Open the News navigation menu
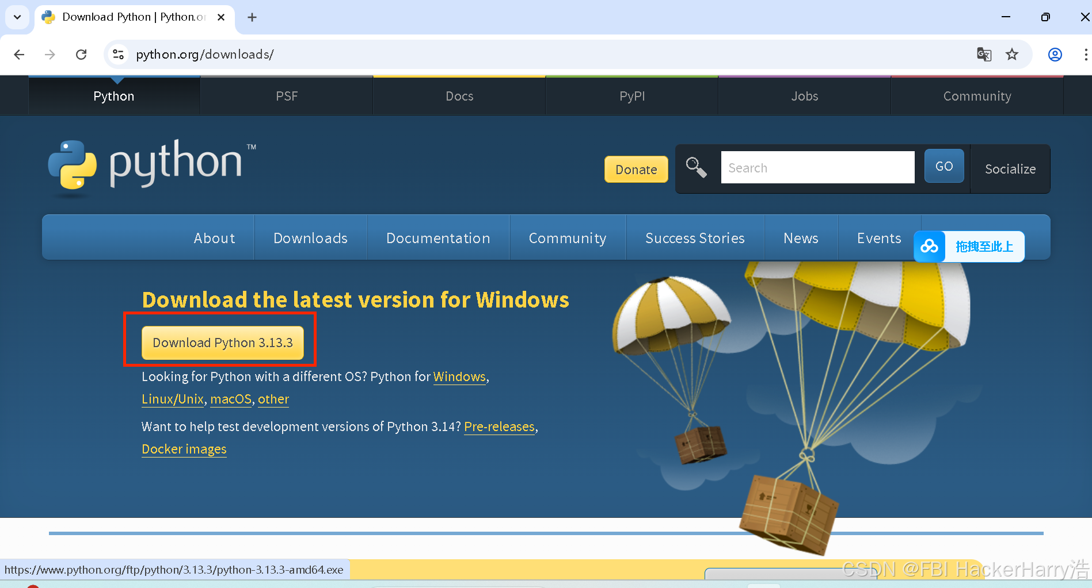The height and width of the screenshot is (588, 1092). [x=801, y=238]
